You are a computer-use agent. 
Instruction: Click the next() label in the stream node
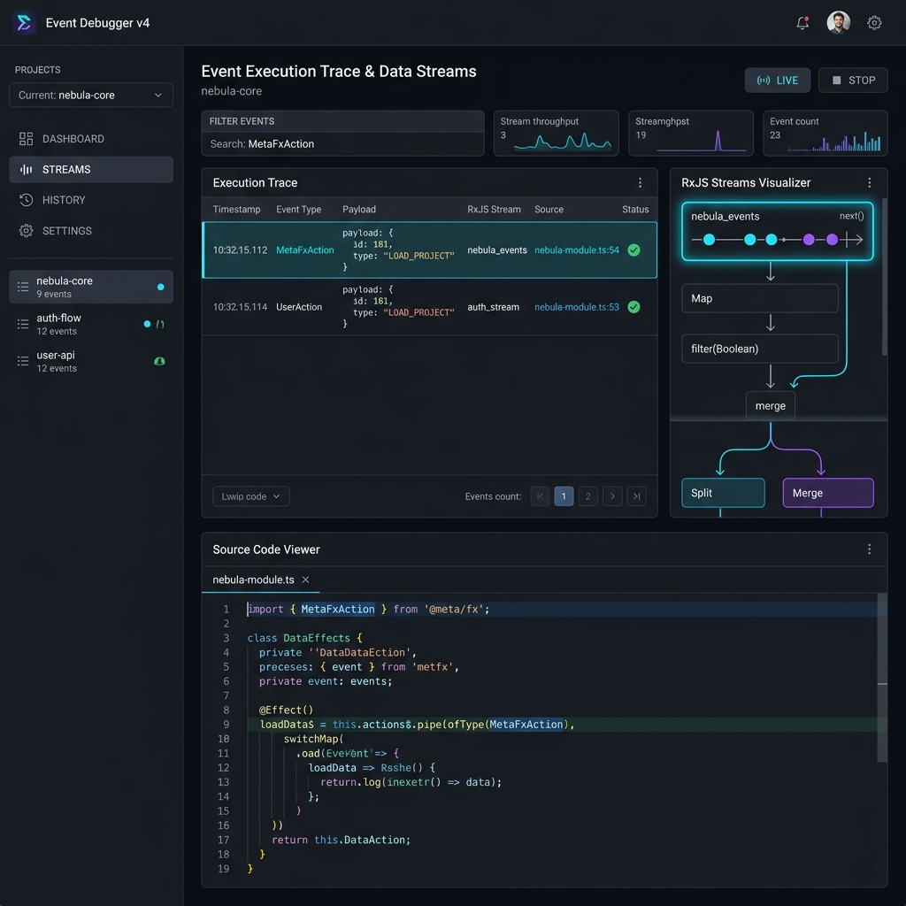851,216
